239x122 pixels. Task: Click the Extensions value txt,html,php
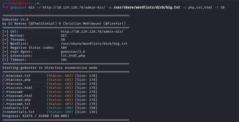(73, 56)
